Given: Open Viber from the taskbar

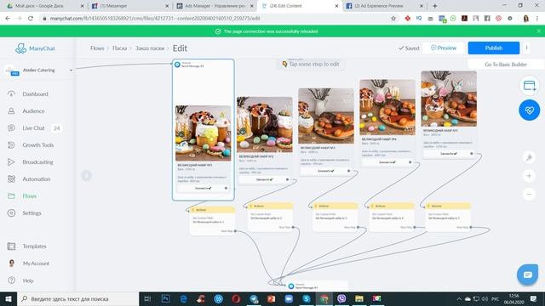Looking at the screenshot, I should click(341, 298).
